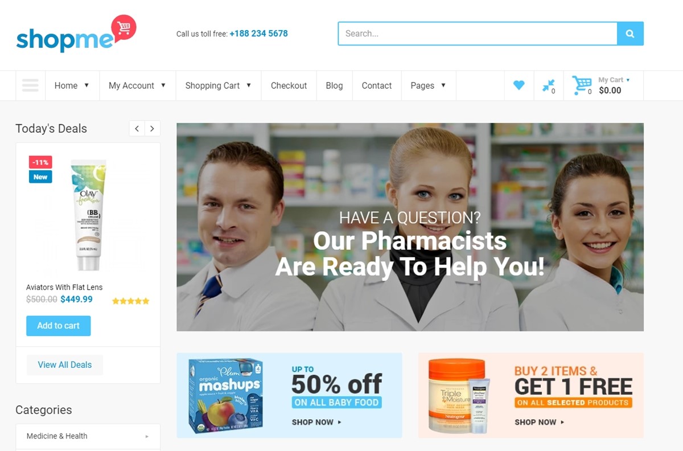Rate the product using five-star rating

pyautogui.click(x=131, y=301)
